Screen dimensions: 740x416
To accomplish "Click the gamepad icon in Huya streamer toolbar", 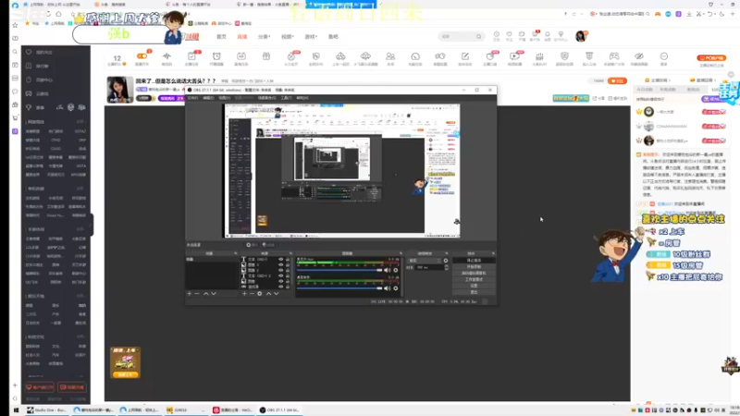I will [614, 56].
